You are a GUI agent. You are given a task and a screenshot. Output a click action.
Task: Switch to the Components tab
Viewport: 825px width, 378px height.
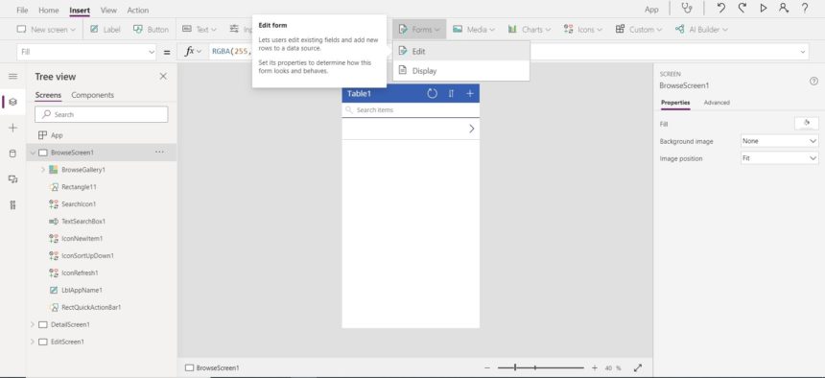coord(93,95)
